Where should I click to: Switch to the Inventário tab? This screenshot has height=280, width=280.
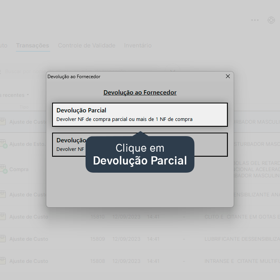138,45
